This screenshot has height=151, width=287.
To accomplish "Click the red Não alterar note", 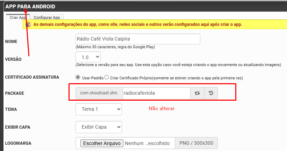I will point(162,109).
